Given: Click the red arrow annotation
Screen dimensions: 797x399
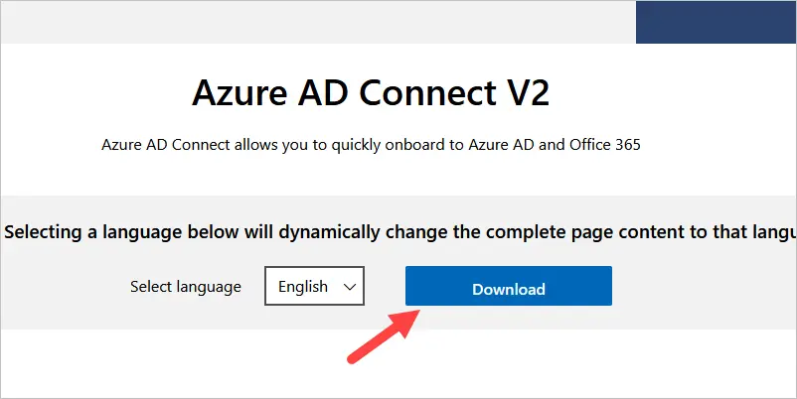Looking at the screenshot, I should 385,335.
